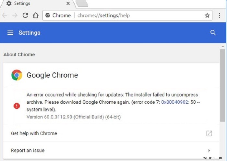Click the Version 60.0.3112.90 text

point(74,117)
